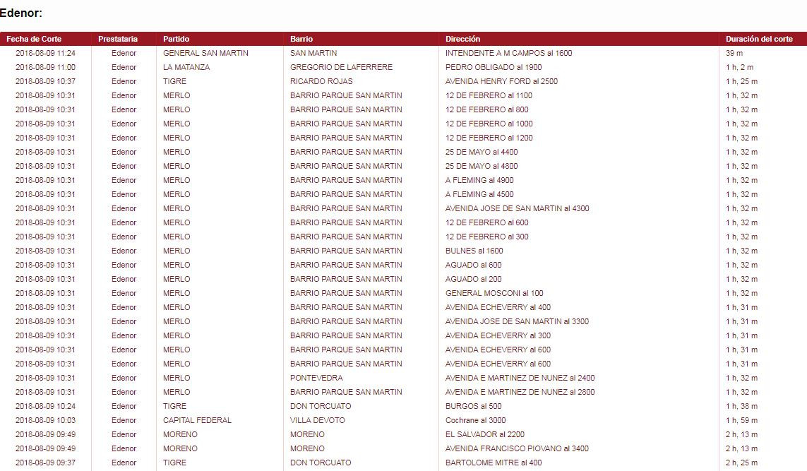The width and height of the screenshot is (807, 471).
Task: Click the 'Fecha de Corte' column header
Action: click(34, 39)
